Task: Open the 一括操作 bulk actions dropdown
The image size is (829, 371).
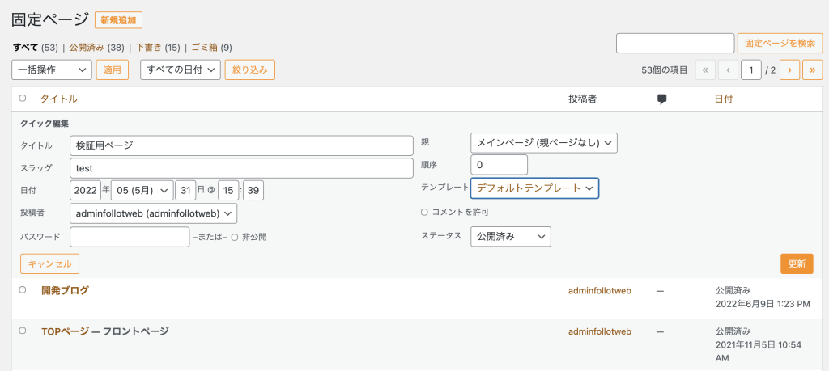Action: [52, 70]
